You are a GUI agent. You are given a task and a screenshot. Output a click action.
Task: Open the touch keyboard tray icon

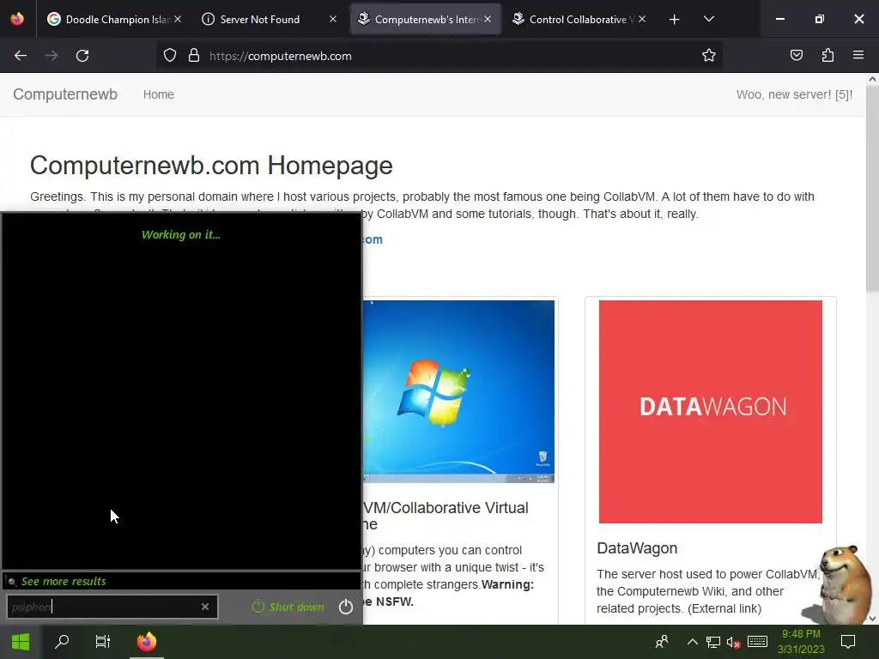point(757,642)
